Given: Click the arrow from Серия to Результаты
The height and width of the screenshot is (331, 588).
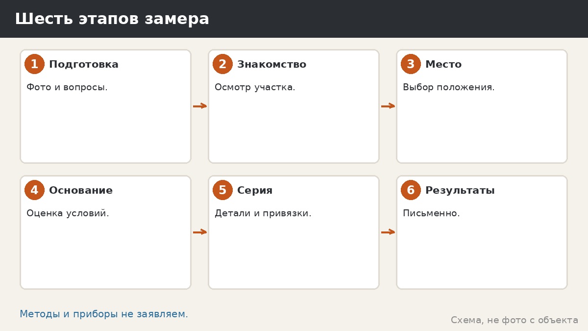Looking at the screenshot, I should pos(388,232).
